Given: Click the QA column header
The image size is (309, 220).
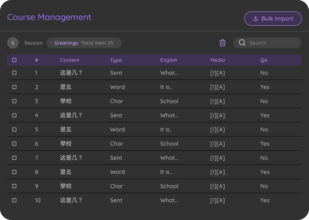Looking at the screenshot, I should point(264,60).
